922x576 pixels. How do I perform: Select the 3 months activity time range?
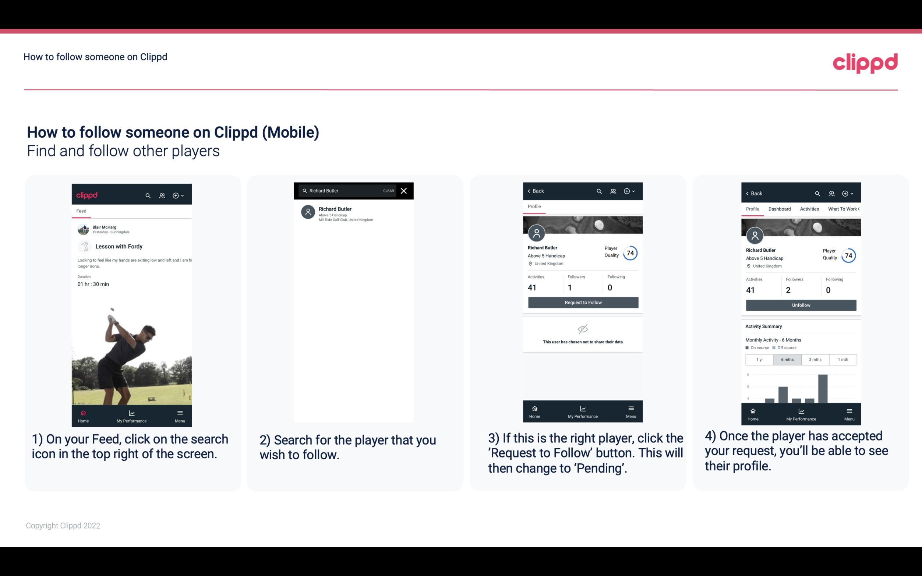click(x=815, y=359)
